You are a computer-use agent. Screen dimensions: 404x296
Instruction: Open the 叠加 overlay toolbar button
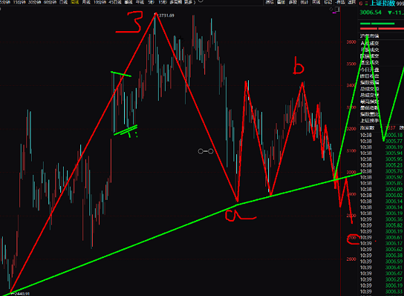281,2
